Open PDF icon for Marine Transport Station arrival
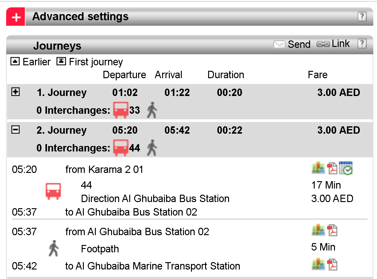This screenshot has height=279, width=377. (x=332, y=264)
